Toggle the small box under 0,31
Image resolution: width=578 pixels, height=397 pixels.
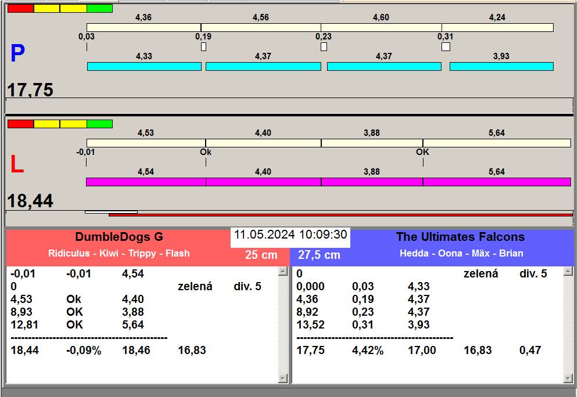tap(446, 47)
